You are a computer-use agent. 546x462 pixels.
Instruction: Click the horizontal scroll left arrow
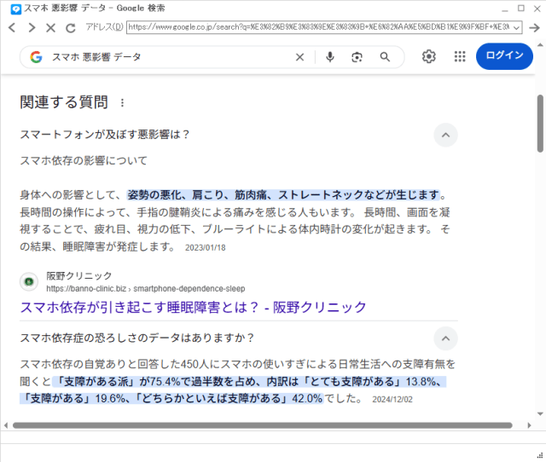6,425
